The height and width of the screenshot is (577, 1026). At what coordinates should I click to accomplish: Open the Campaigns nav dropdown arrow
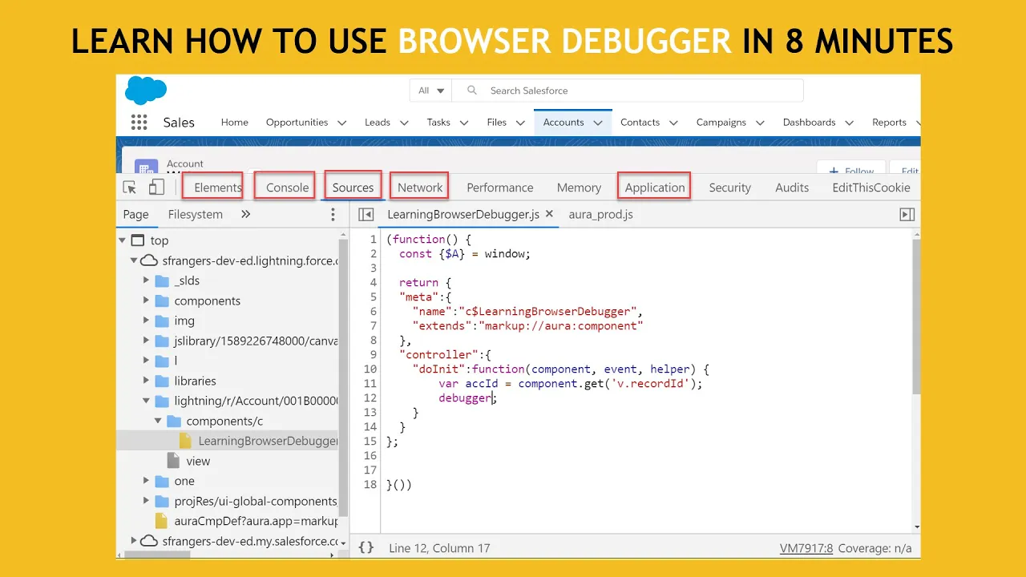pyautogui.click(x=760, y=123)
